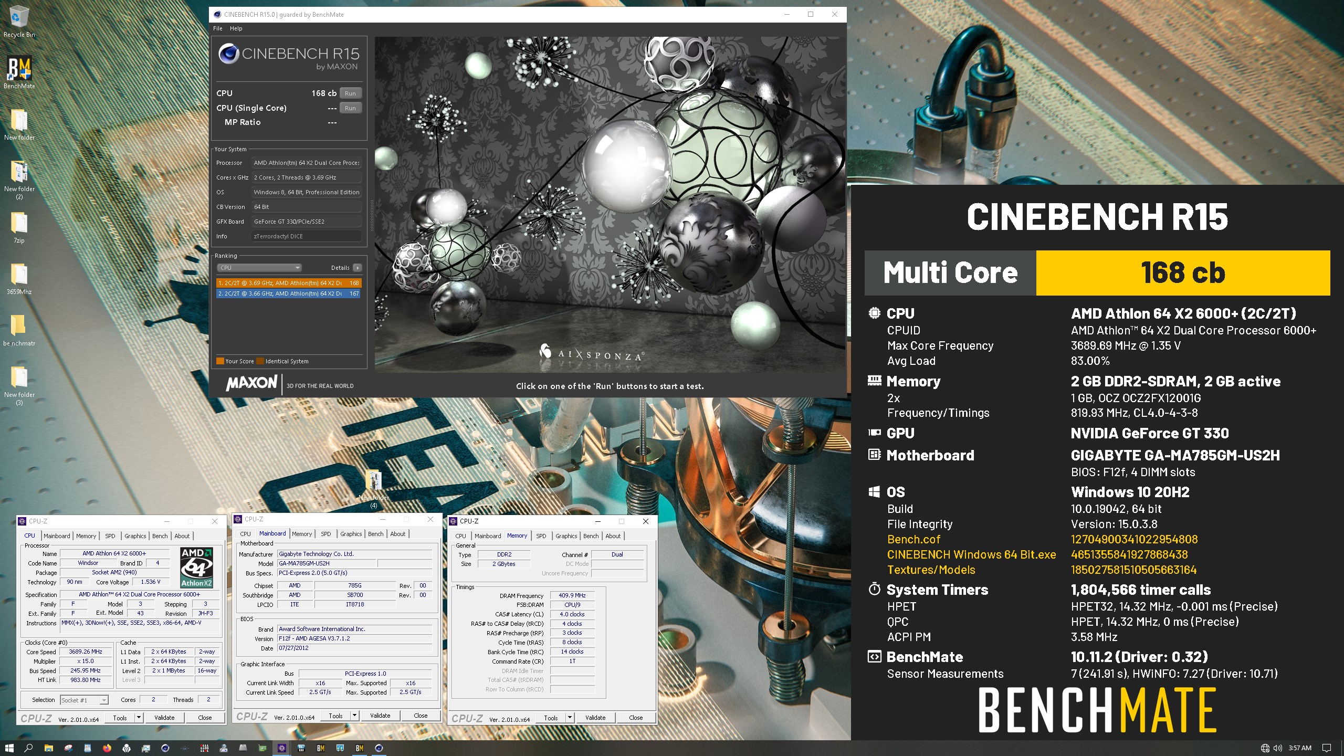Click the network globe tray icon
The image size is (1344, 756).
click(x=1265, y=748)
